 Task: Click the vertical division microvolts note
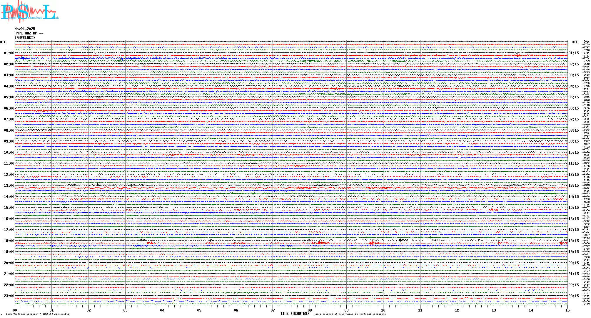[x=37, y=314]
